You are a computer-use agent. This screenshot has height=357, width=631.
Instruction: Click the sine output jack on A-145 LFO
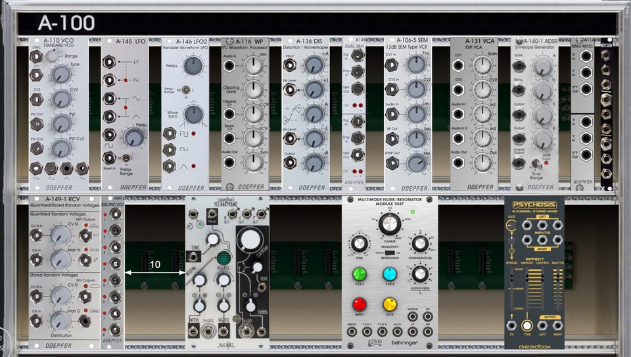[109, 99]
